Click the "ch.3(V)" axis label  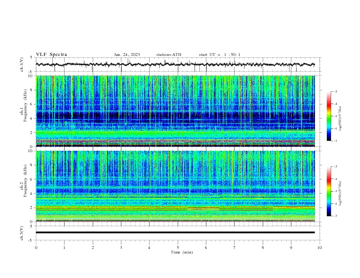pyautogui.click(x=22, y=233)
